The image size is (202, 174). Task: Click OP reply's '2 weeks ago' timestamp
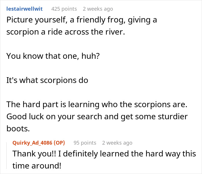coord(117,143)
